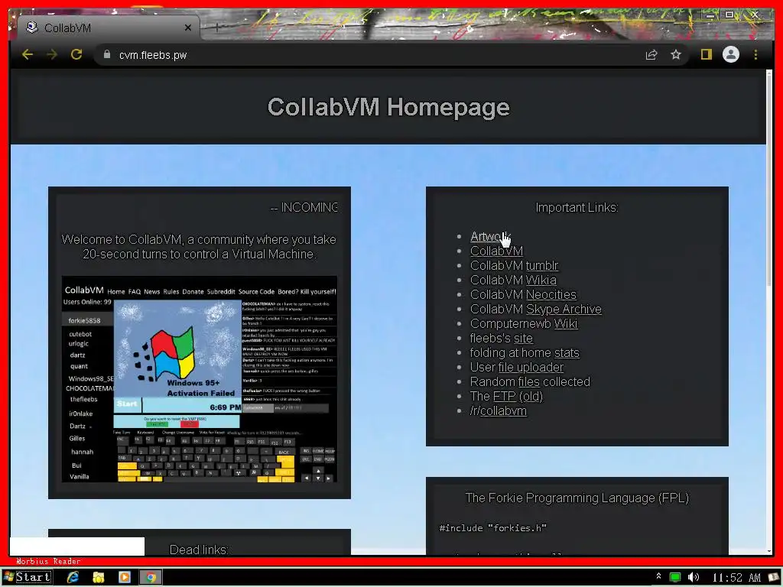Toggle the browser side panel icon

point(706,54)
